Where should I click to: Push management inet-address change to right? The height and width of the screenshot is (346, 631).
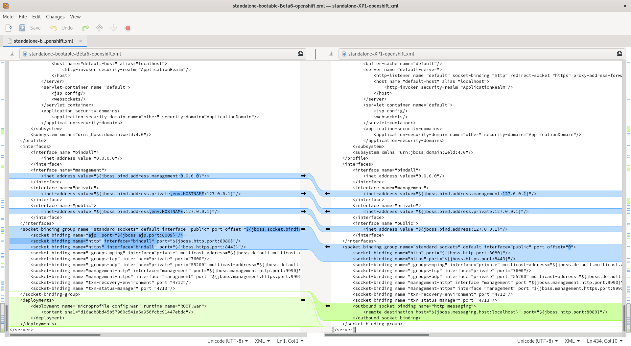point(303,176)
